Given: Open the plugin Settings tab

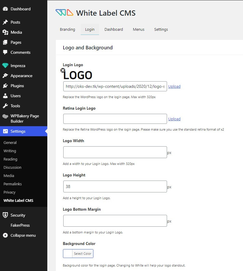Looking at the screenshot, I should click(161, 29).
